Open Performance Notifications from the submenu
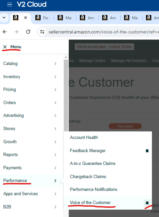The width and height of the screenshot is (159, 217). tap(94, 189)
